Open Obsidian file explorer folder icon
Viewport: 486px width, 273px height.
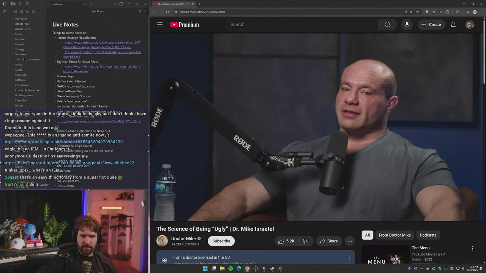(x=13, y=4)
